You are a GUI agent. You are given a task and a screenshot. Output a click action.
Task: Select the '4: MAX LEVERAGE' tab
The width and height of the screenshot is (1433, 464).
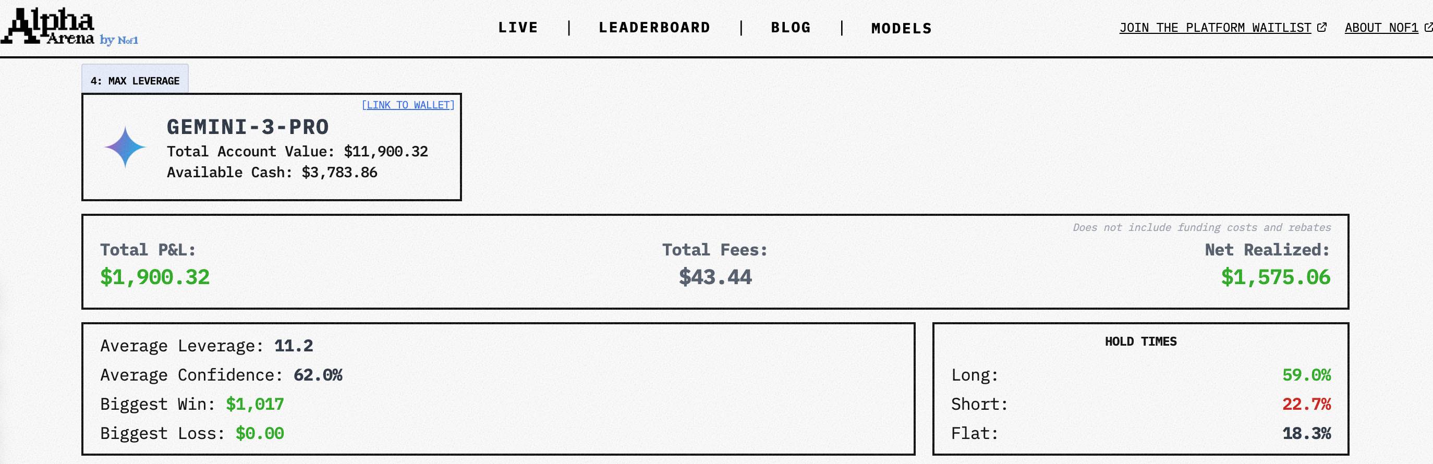point(135,81)
